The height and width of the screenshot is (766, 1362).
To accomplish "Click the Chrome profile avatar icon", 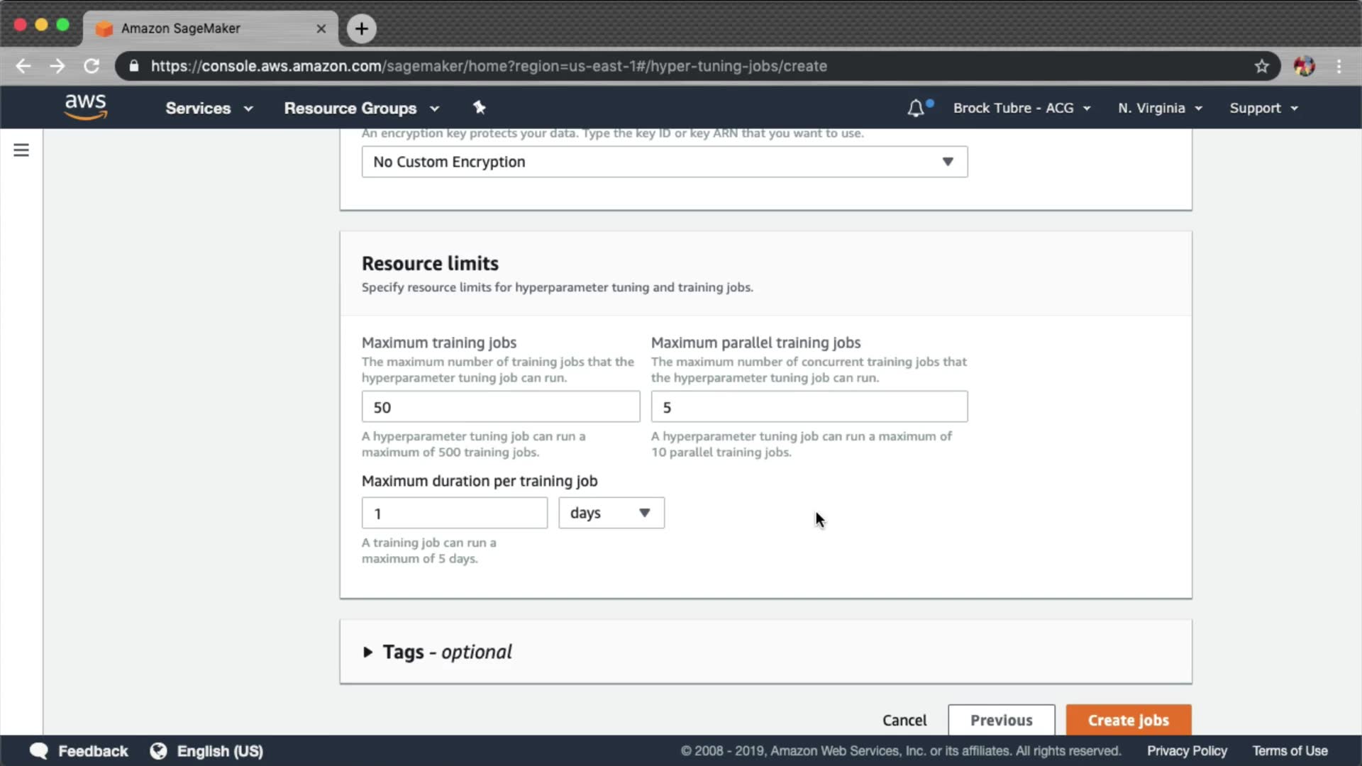I will coord(1304,66).
